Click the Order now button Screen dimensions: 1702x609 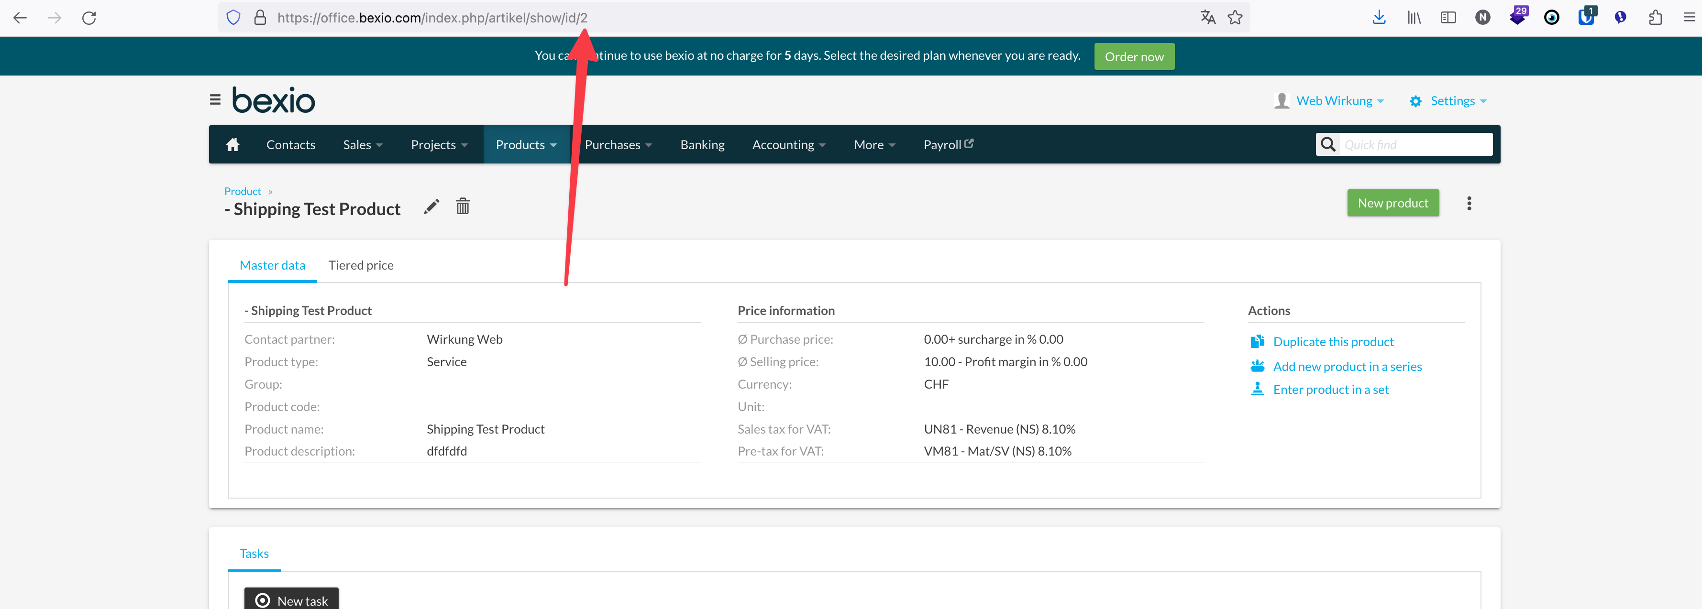[x=1134, y=56]
